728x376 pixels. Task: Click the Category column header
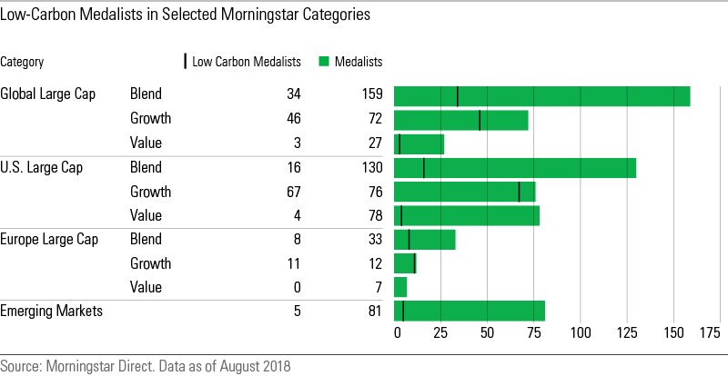point(22,62)
